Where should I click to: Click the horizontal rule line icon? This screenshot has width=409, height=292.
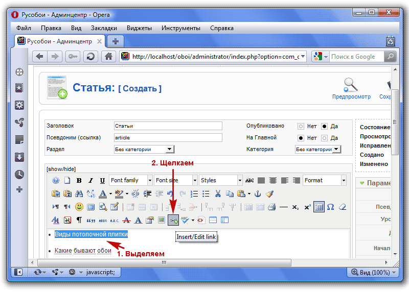tap(284, 207)
